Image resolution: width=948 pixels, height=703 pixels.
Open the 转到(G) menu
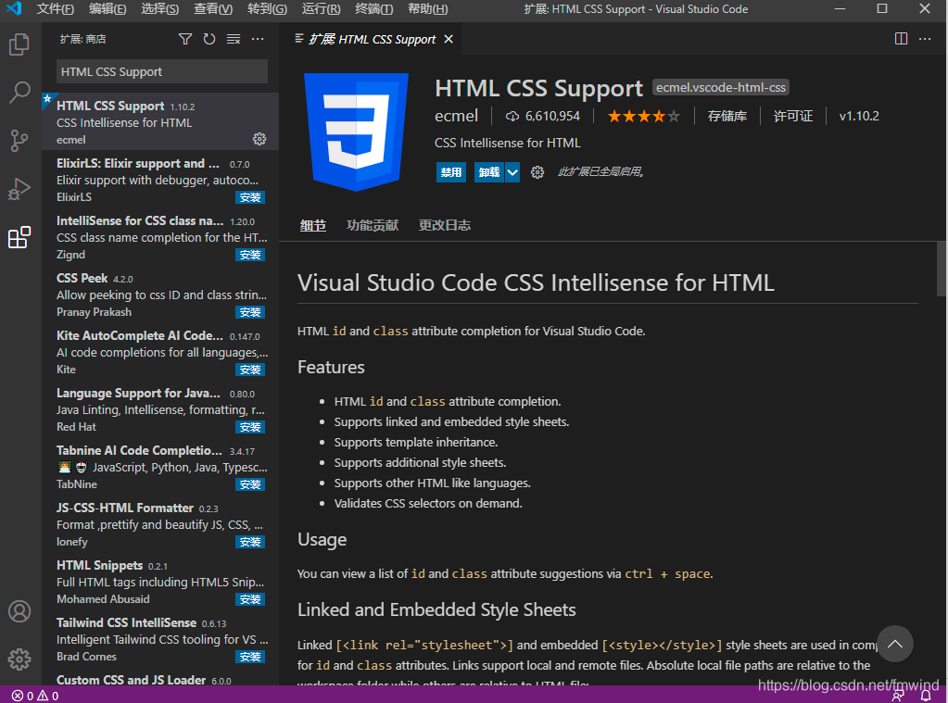tap(267, 9)
